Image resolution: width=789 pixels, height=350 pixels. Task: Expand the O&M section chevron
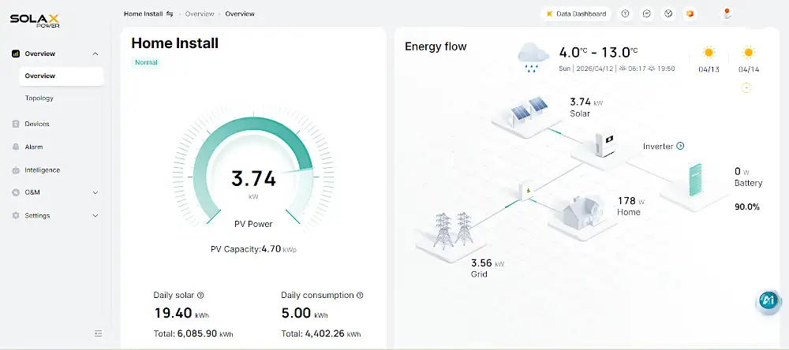point(95,192)
